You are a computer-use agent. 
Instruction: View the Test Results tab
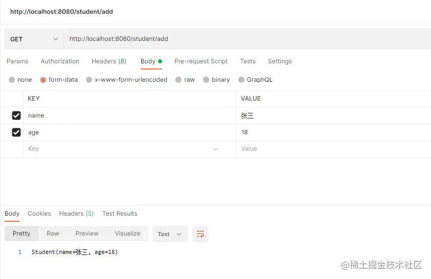pyautogui.click(x=120, y=214)
